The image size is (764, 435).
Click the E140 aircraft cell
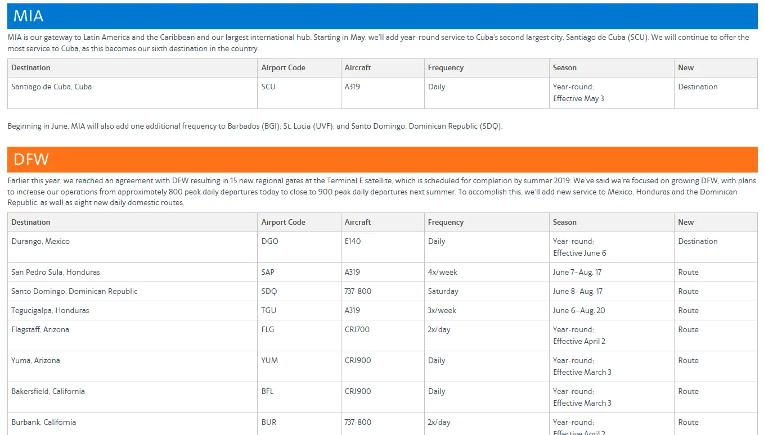pos(353,242)
